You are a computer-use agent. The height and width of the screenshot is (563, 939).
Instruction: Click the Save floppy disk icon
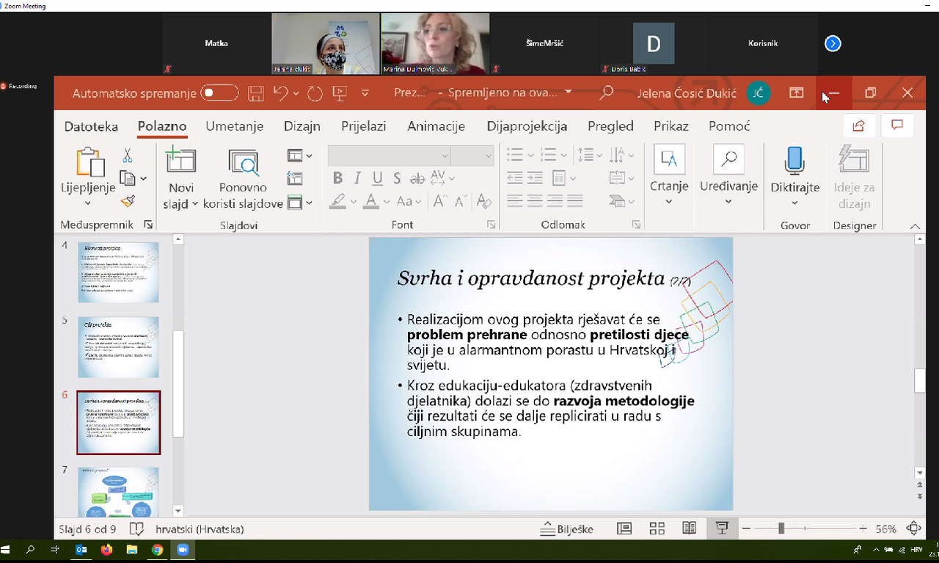click(255, 93)
